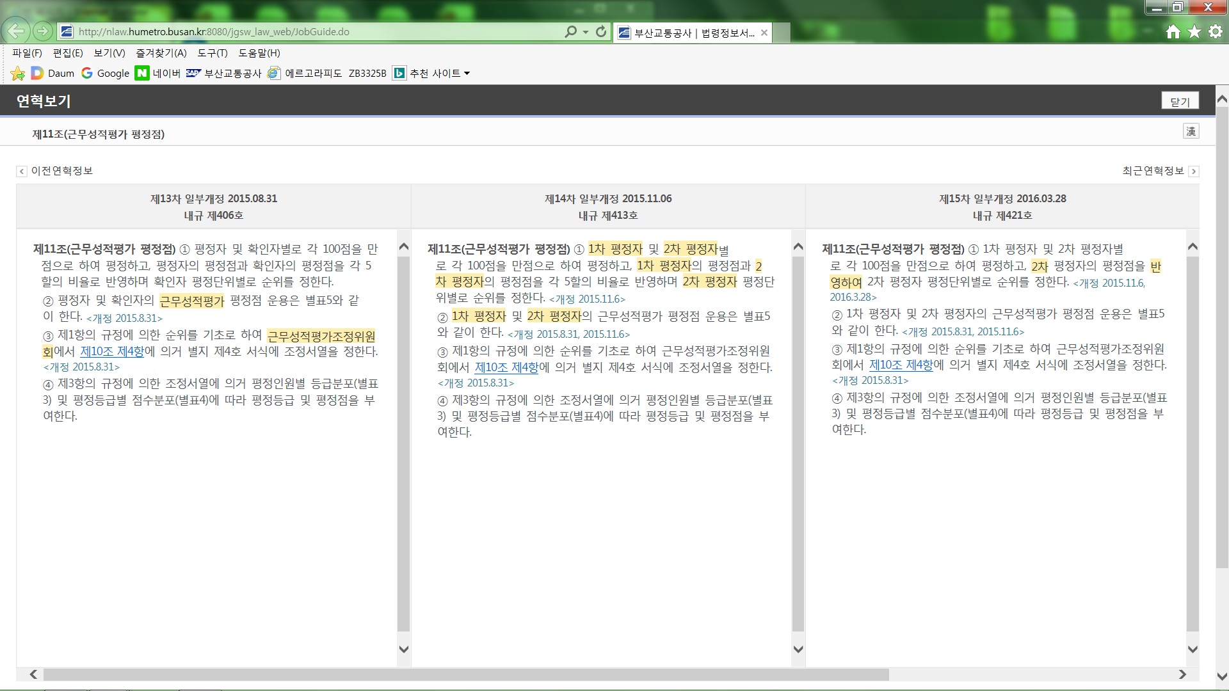Click the browser Forward arrow button
Screen dimensions: 1229x691
click(x=43, y=31)
